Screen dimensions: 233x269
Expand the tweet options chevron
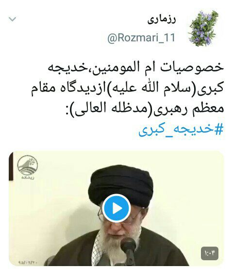[x=13, y=19]
